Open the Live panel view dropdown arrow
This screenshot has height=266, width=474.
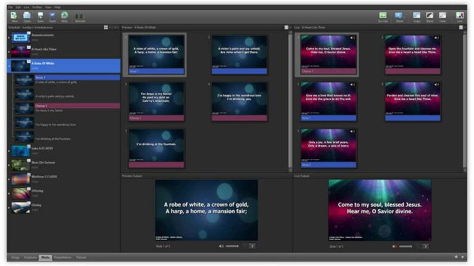pyautogui.click(x=465, y=28)
